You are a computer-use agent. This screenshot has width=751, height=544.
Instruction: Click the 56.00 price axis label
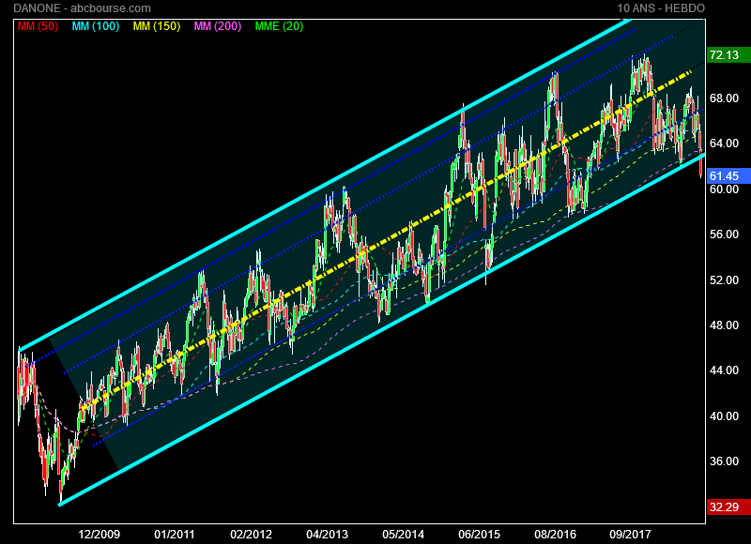pyautogui.click(x=724, y=234)
